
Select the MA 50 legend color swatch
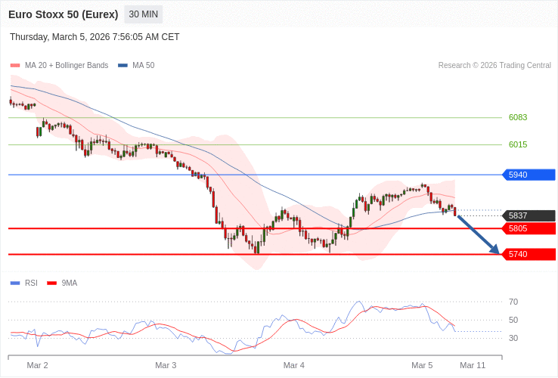[x=122, y=66]
